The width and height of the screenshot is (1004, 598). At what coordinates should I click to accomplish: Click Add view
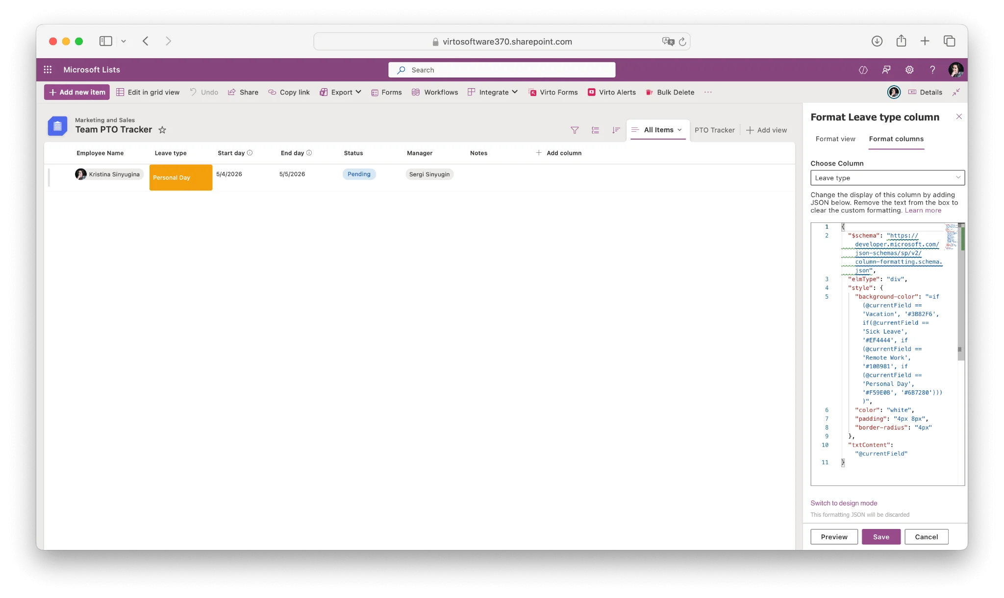(766, 130)
